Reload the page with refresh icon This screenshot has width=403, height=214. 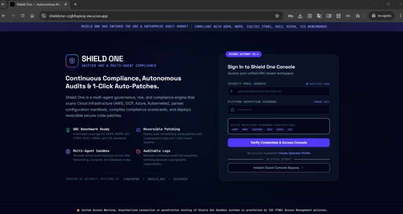pos(22,16)
